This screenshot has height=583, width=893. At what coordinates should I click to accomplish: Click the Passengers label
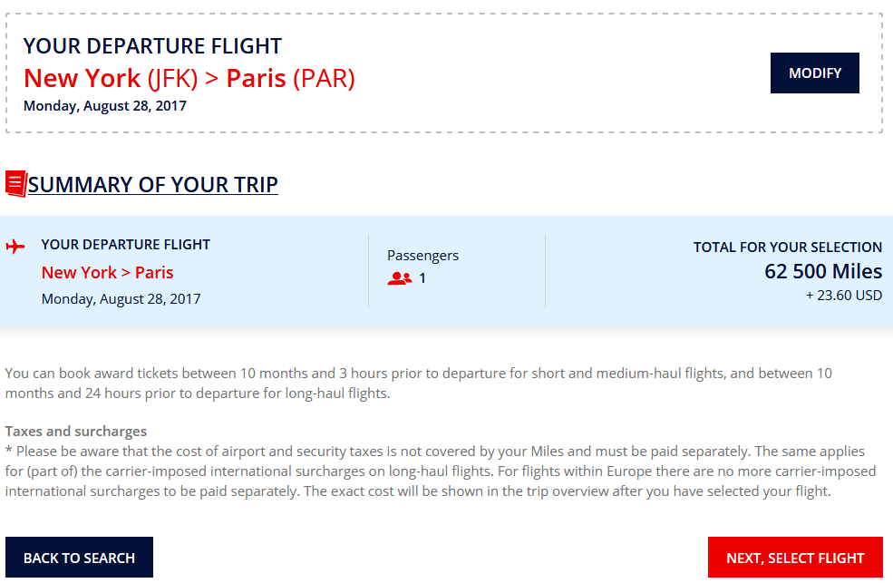point(422,255)
